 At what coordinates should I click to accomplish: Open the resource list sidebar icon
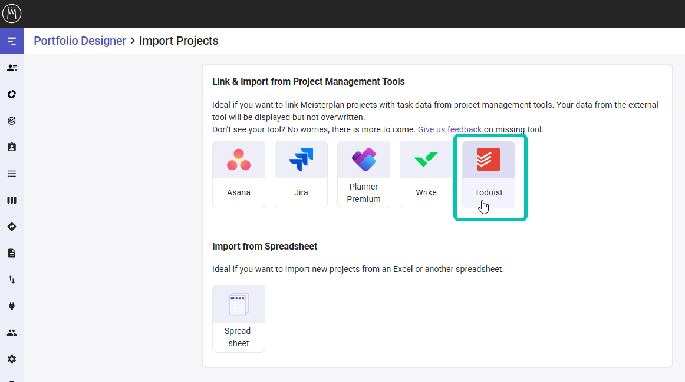(12, 68)
